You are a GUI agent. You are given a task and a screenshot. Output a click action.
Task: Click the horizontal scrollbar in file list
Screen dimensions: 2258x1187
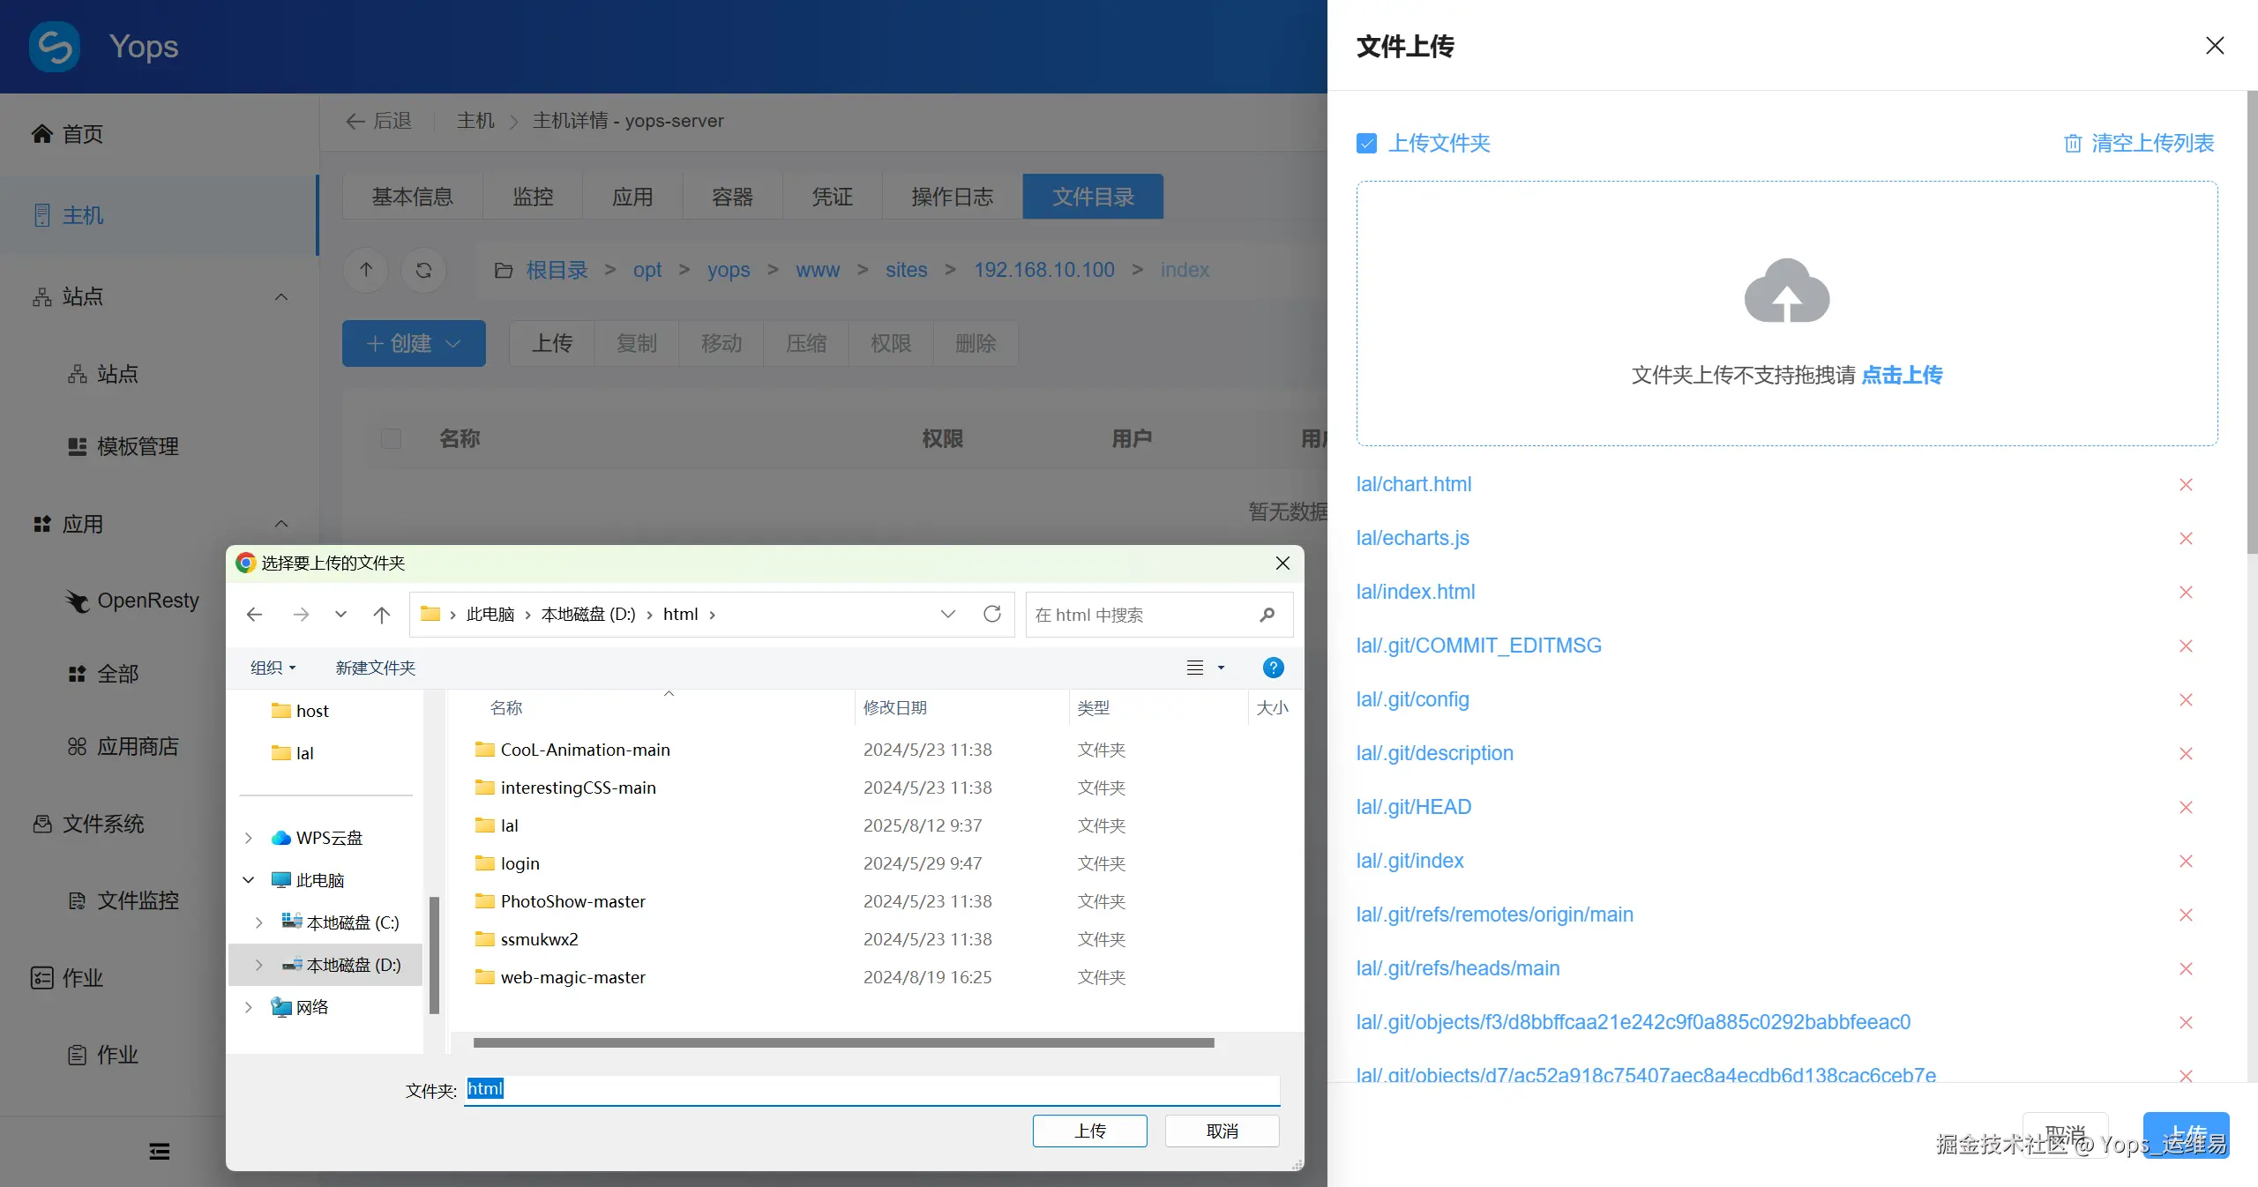click(842, 1042)
